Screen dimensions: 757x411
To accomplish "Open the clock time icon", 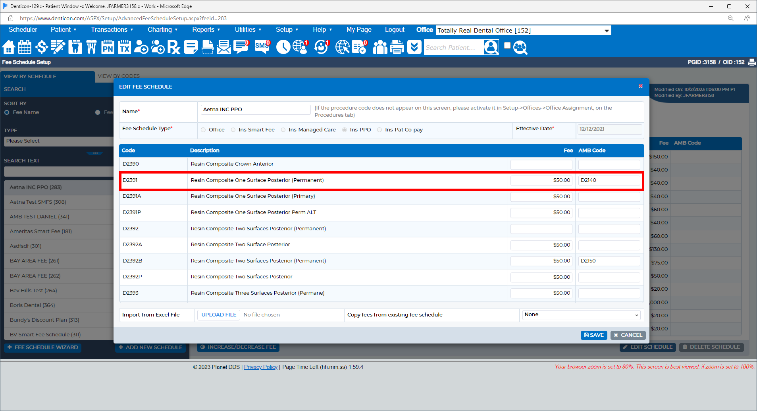I will click(x=283, y=47).
